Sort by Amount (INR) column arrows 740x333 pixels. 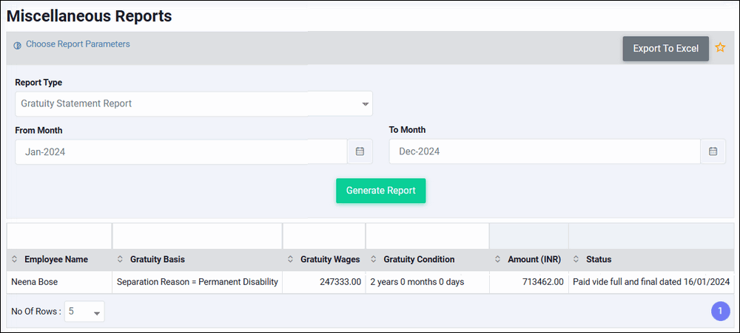497,259
